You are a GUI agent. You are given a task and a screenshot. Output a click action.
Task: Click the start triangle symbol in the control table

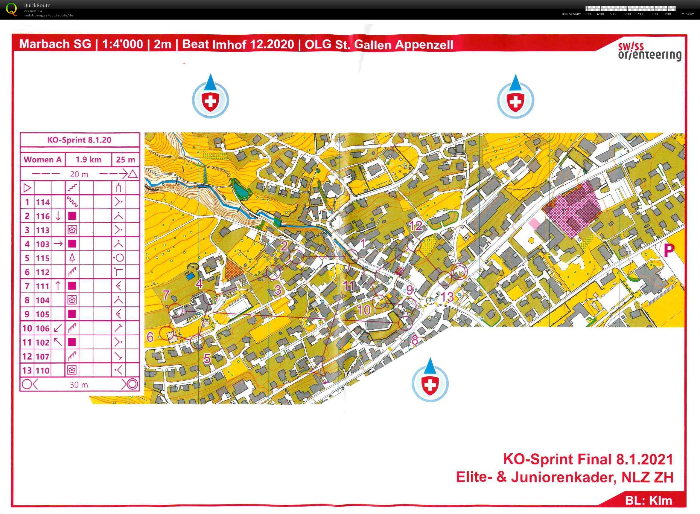(28, 188)
